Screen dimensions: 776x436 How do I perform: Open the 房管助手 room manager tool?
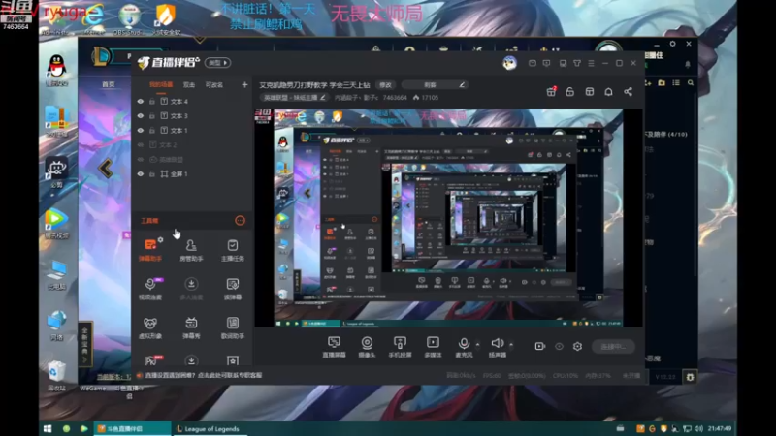click(x=191, y=250)
